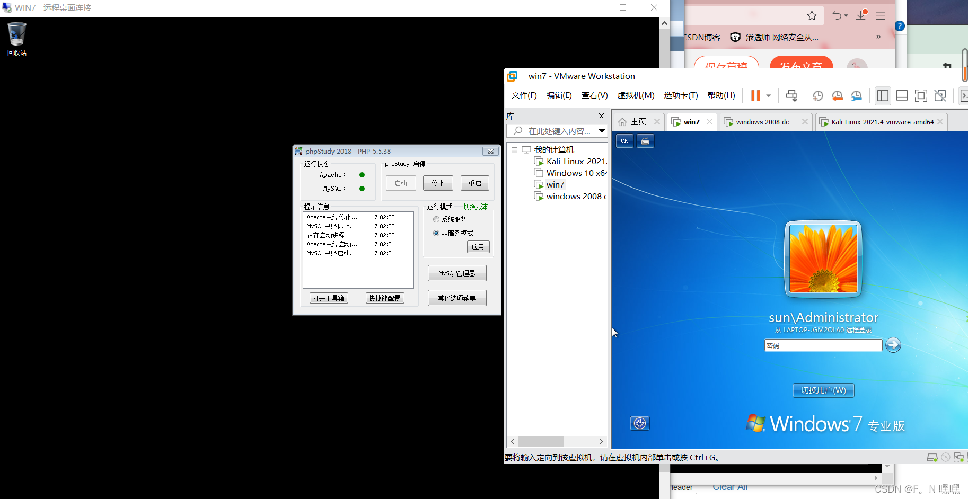Click the 停止 button in phpStudy
Image resolution: width=968 pixels, height=499 pixels.
pyautogui.click(x=438, y=183)
